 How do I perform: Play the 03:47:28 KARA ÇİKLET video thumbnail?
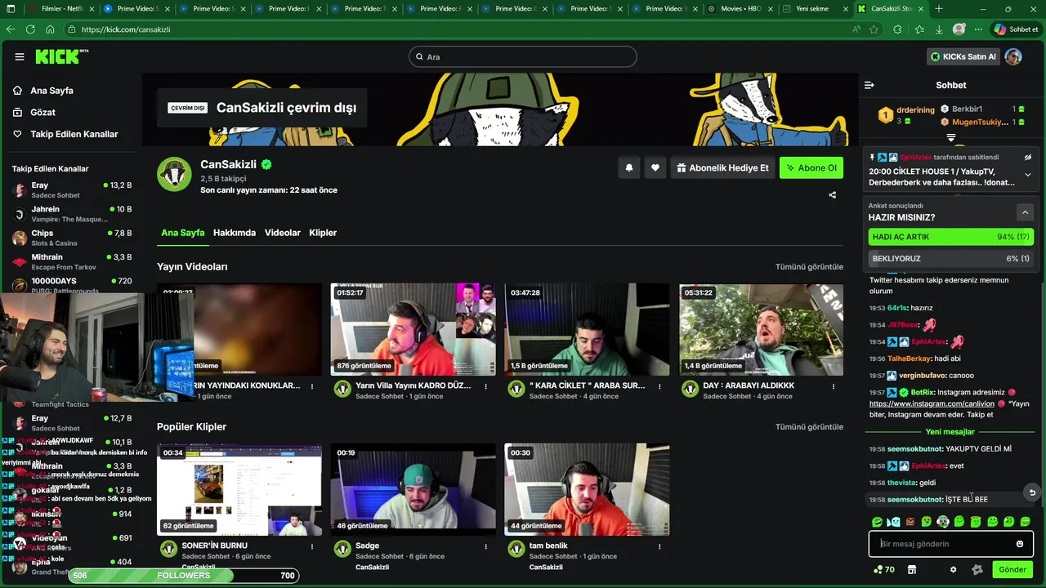(x=587, y=329)
